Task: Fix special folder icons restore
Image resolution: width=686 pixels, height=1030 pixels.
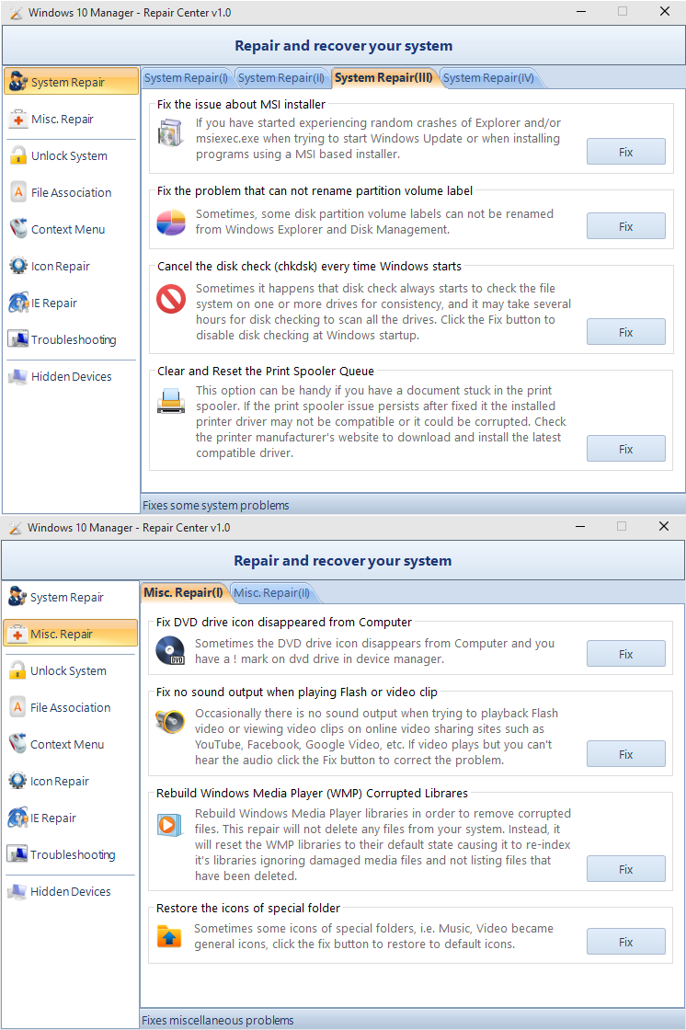Action: pos(625,942)
